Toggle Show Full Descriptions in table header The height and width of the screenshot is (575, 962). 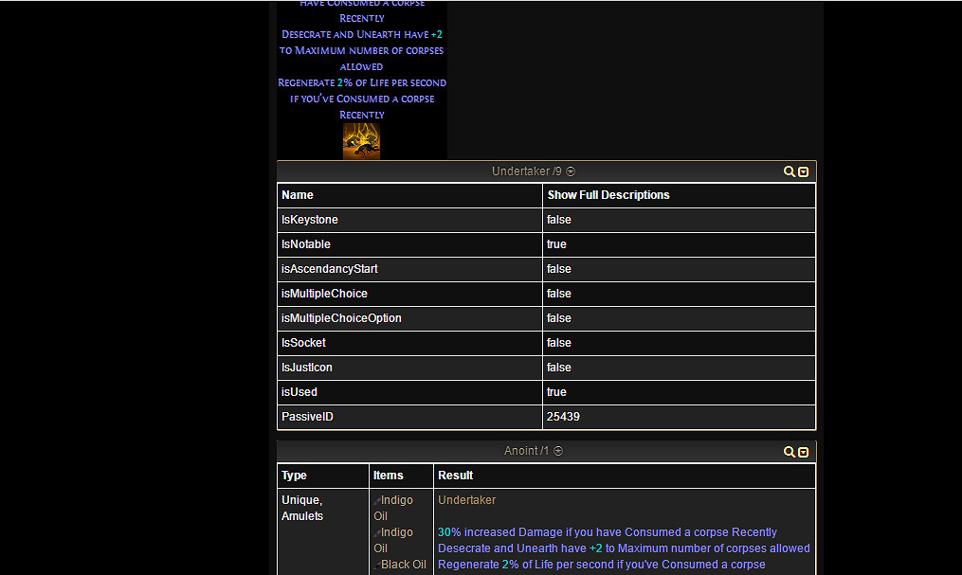[x=608, y=195]
